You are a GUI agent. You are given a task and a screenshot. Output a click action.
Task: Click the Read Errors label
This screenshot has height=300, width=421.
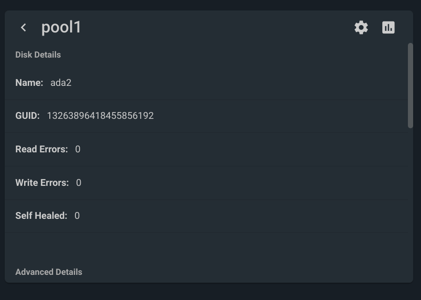tap(41, 149)
